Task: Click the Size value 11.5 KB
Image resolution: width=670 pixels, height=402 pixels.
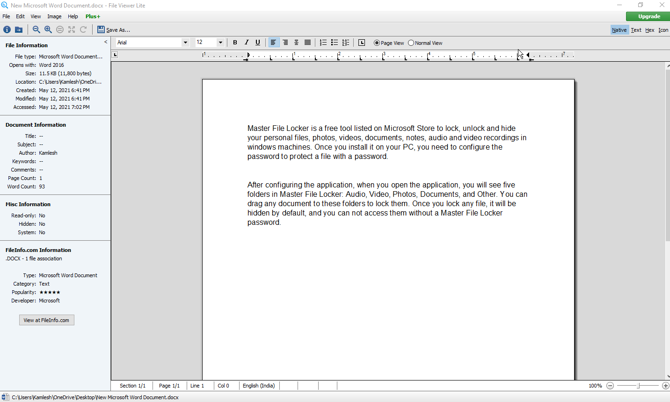Action: (66, 73)
